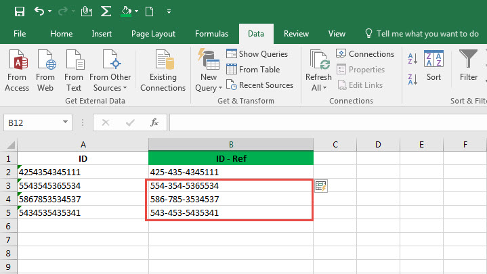Click the Fill Color paint bucket icon

(126, 12)
